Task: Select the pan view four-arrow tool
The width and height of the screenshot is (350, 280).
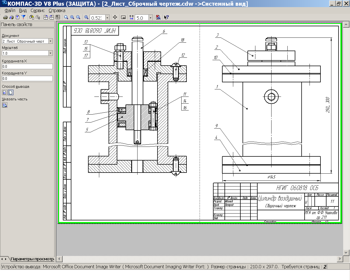Action: (x=115, y=17)
